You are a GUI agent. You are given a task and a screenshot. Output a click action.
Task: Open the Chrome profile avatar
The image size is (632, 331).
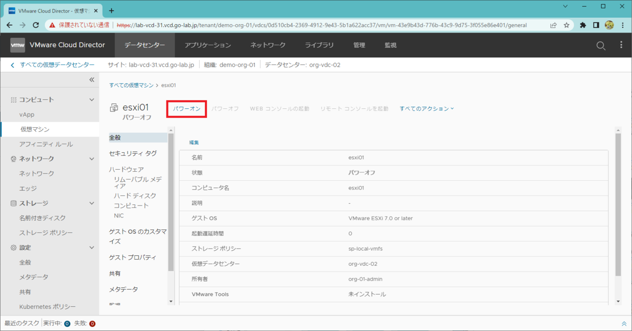pos(609,25)
